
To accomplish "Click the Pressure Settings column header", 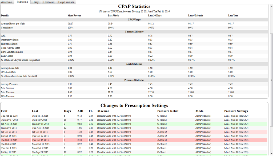I will pyautogui.click(x=236, y=111).
